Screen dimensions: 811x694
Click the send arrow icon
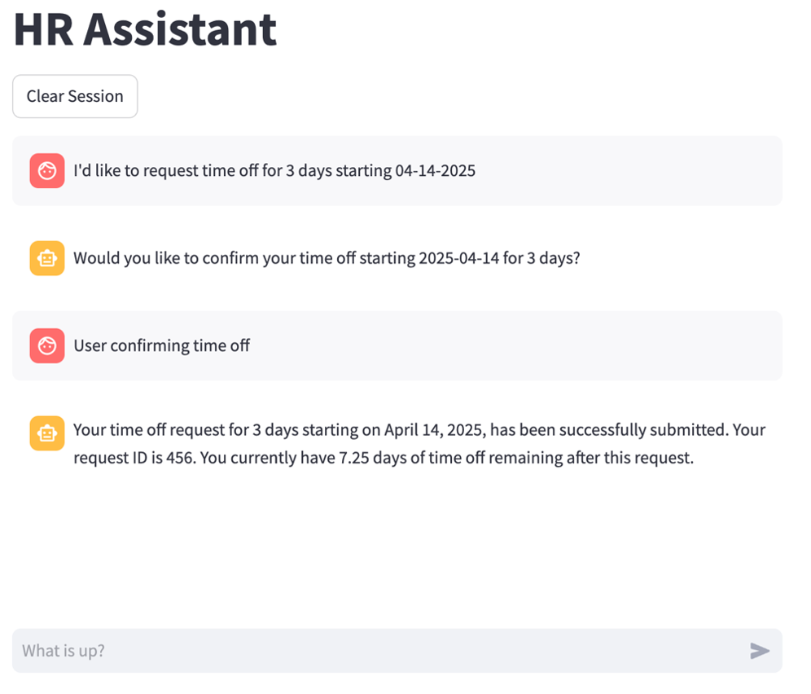759,651
